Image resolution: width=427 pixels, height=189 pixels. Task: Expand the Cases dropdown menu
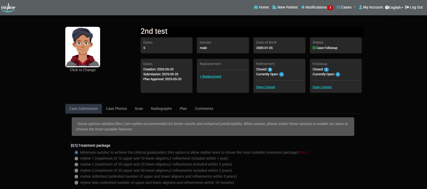[346, 7]
